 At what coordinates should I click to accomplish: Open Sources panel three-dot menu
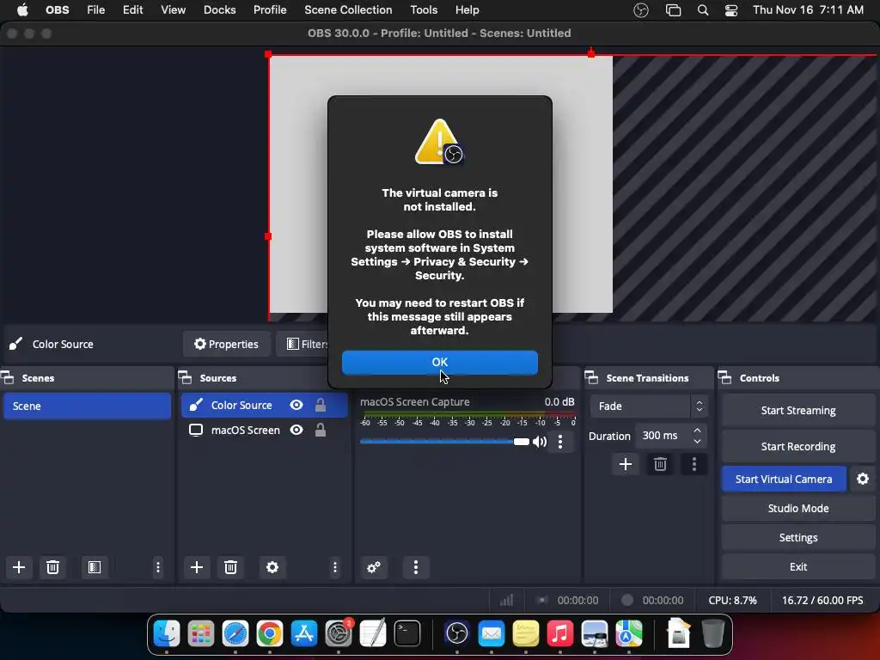[335, 567]
